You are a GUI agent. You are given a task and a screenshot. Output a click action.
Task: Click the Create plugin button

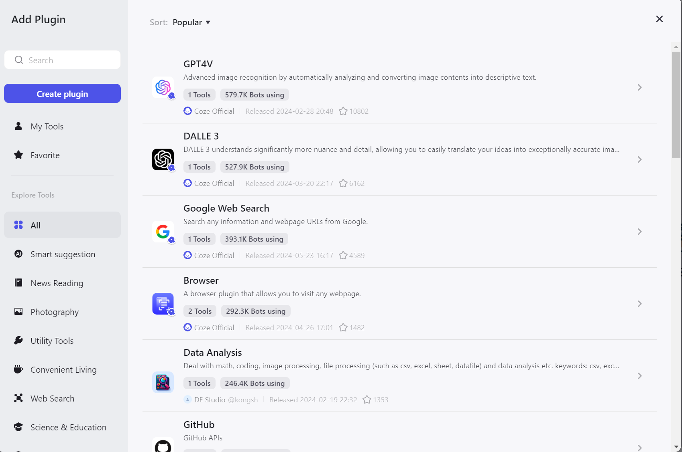click(62, 93)
